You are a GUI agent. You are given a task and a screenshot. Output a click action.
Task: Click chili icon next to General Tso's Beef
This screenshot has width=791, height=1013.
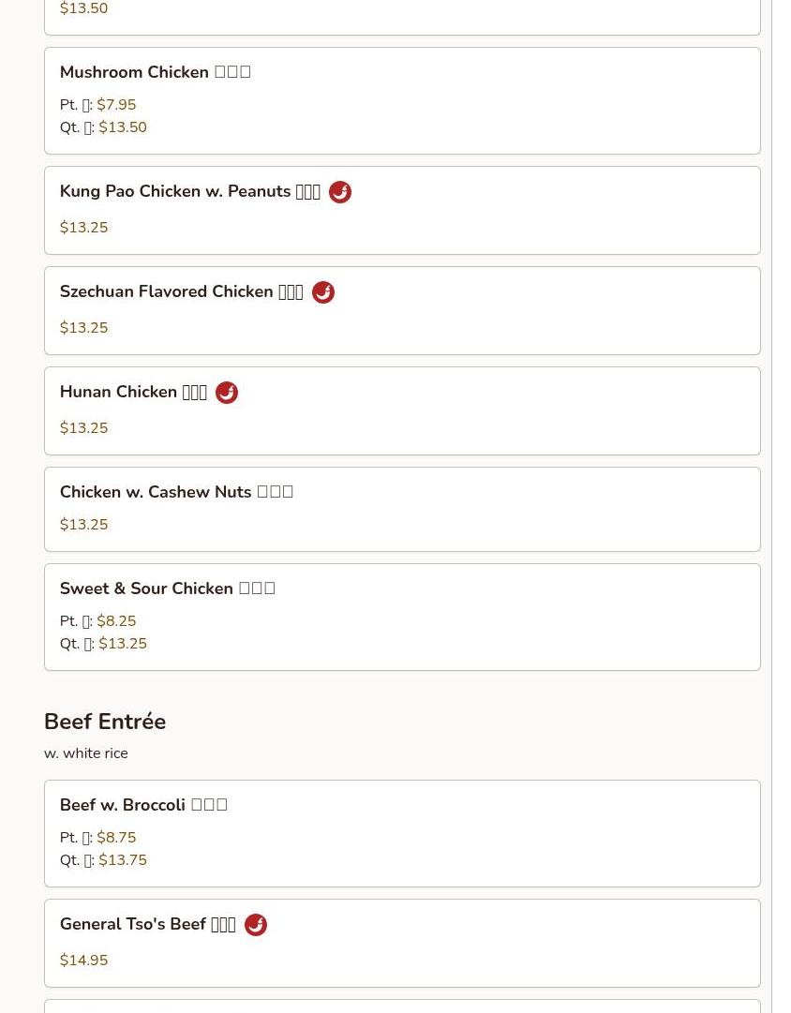tap(255, 925)
